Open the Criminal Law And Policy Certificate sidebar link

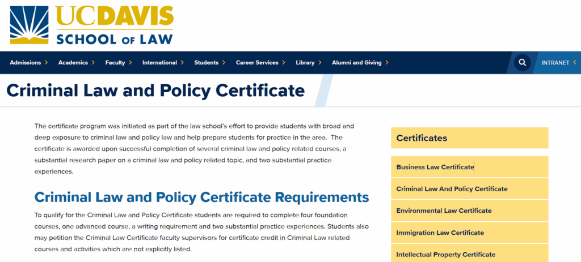(x=469, y=189)
